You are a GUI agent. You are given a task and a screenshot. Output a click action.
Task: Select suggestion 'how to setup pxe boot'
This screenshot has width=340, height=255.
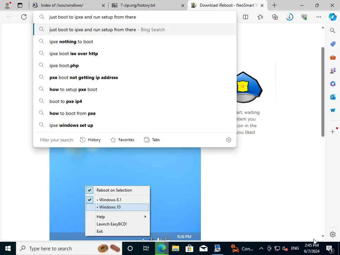pyautogui.click(x=135, y=89)
